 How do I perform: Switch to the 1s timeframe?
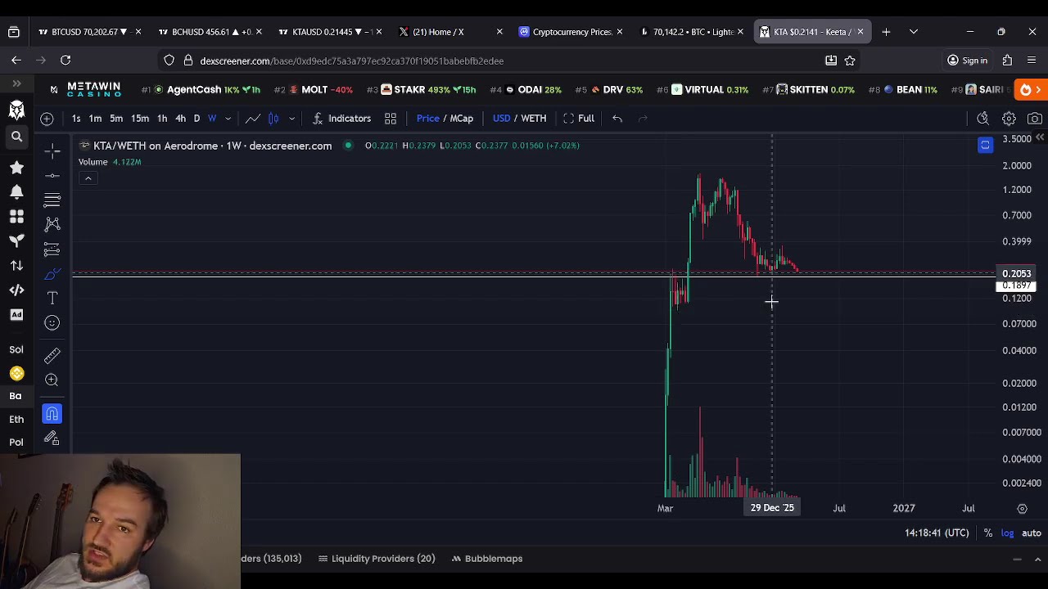pyautogui.click(x=76, y=119)
